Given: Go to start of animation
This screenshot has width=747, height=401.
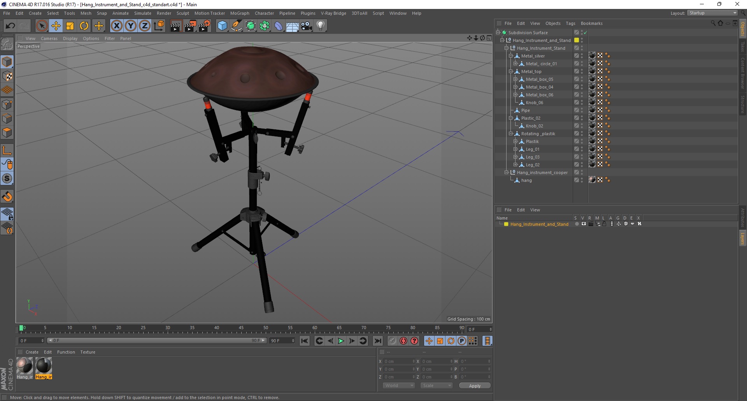Looking at the screenshot, I should [305, 341].
